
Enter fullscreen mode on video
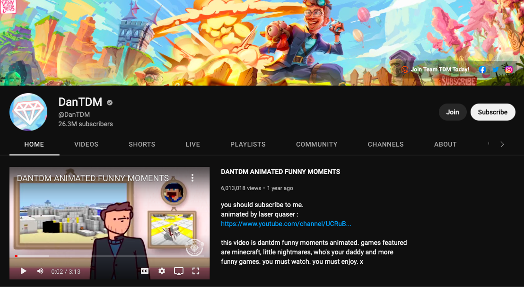point(196,271)
